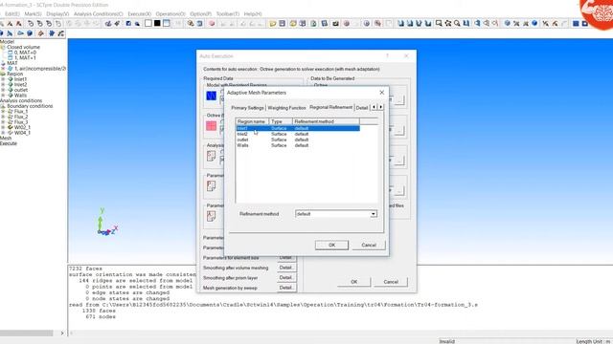Click the model tree horizontal scrollbar
Screen dimensions: 613x344
(27, 333)
